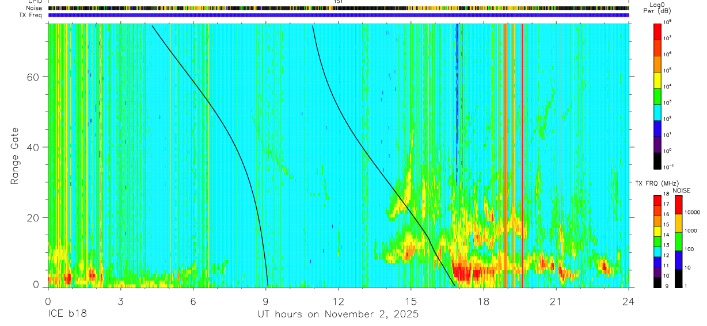Screen dimensions: 707x326
Task: Click the '151' CPID value at top
Action: (x=339, y=2)
